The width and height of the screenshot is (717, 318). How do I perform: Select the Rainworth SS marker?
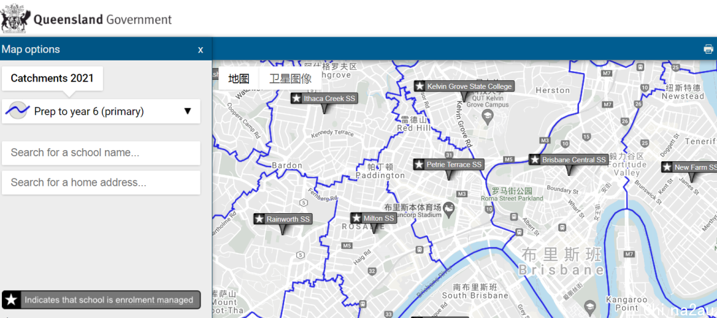(x=283, y=219)
